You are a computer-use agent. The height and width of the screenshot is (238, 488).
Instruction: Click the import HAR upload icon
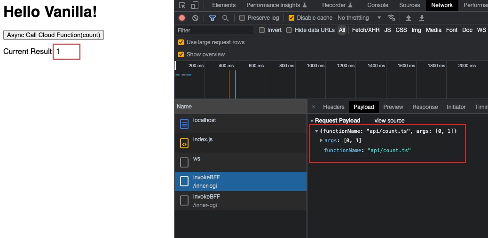(x=409, y=18)
